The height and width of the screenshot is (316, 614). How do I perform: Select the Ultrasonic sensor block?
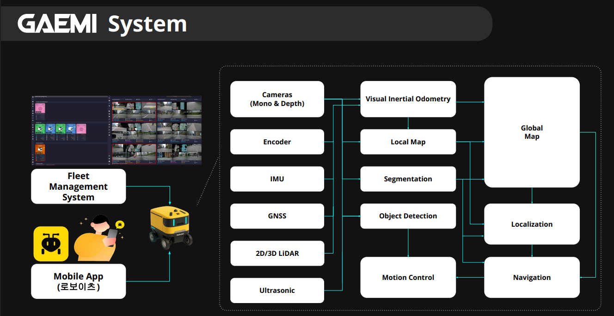click(277, 291)
